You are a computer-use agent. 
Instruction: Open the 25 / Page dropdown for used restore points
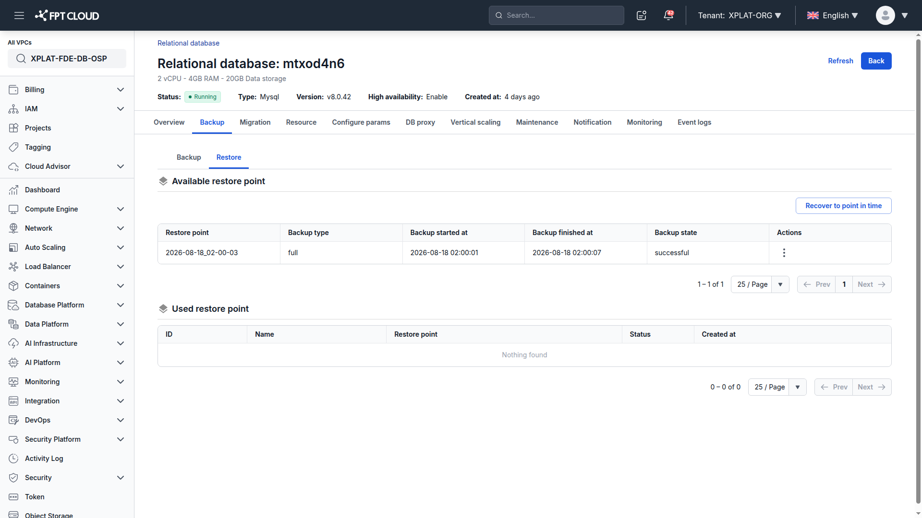click(777, 387)
